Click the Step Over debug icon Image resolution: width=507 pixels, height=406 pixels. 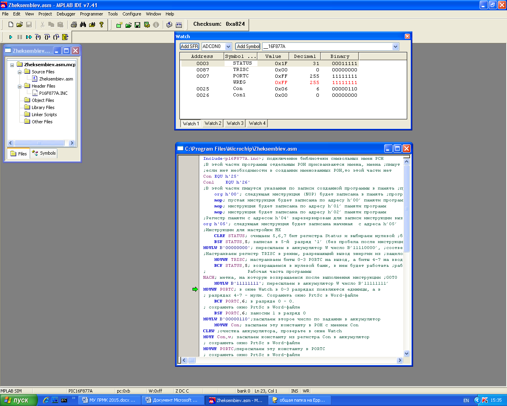coord(47,37)
